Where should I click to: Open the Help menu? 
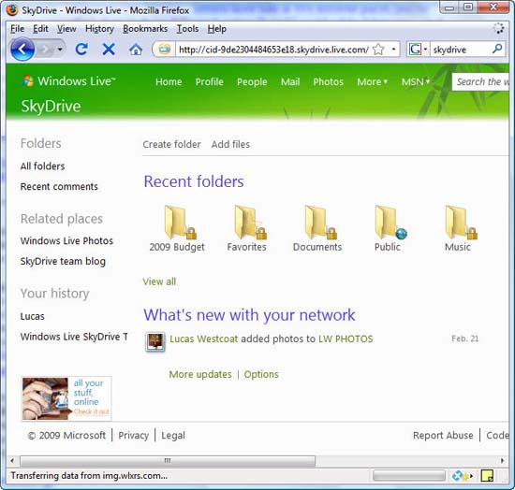point(217,29)
